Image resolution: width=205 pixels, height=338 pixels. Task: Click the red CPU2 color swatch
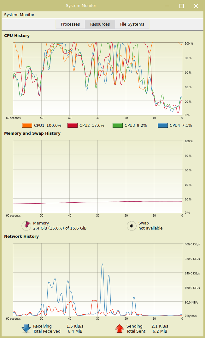[73, 125]
